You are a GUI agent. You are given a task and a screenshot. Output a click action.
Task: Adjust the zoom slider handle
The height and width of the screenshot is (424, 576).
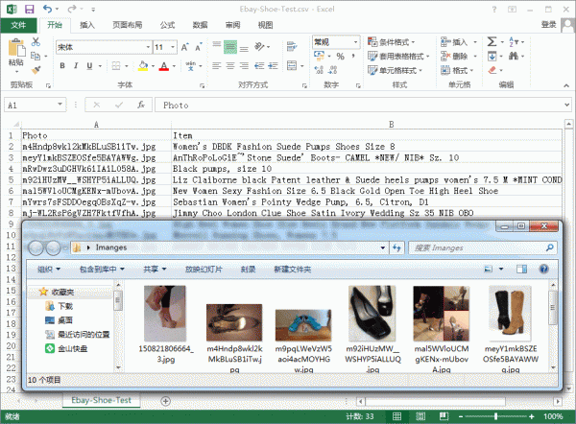pyautogui.click(x=496, y=416)
